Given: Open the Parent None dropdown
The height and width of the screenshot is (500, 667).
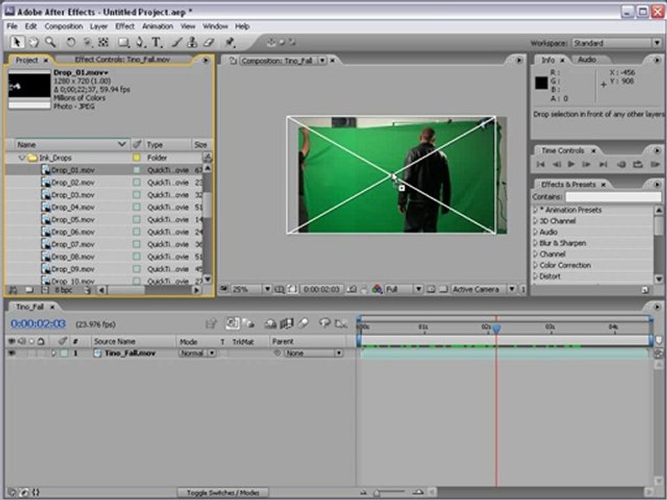Looking at the screenshot, I should tap(313, 353).
